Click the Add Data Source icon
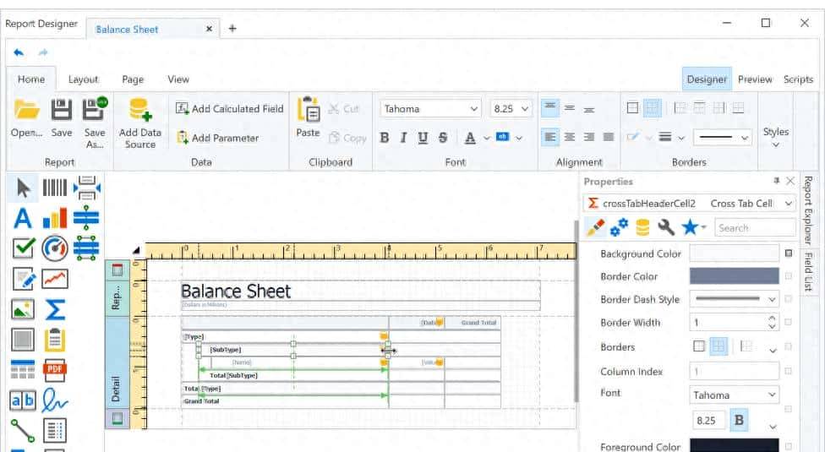Viewport: 825px width, 452px height. pyautogui.click(x=139, y=112)
